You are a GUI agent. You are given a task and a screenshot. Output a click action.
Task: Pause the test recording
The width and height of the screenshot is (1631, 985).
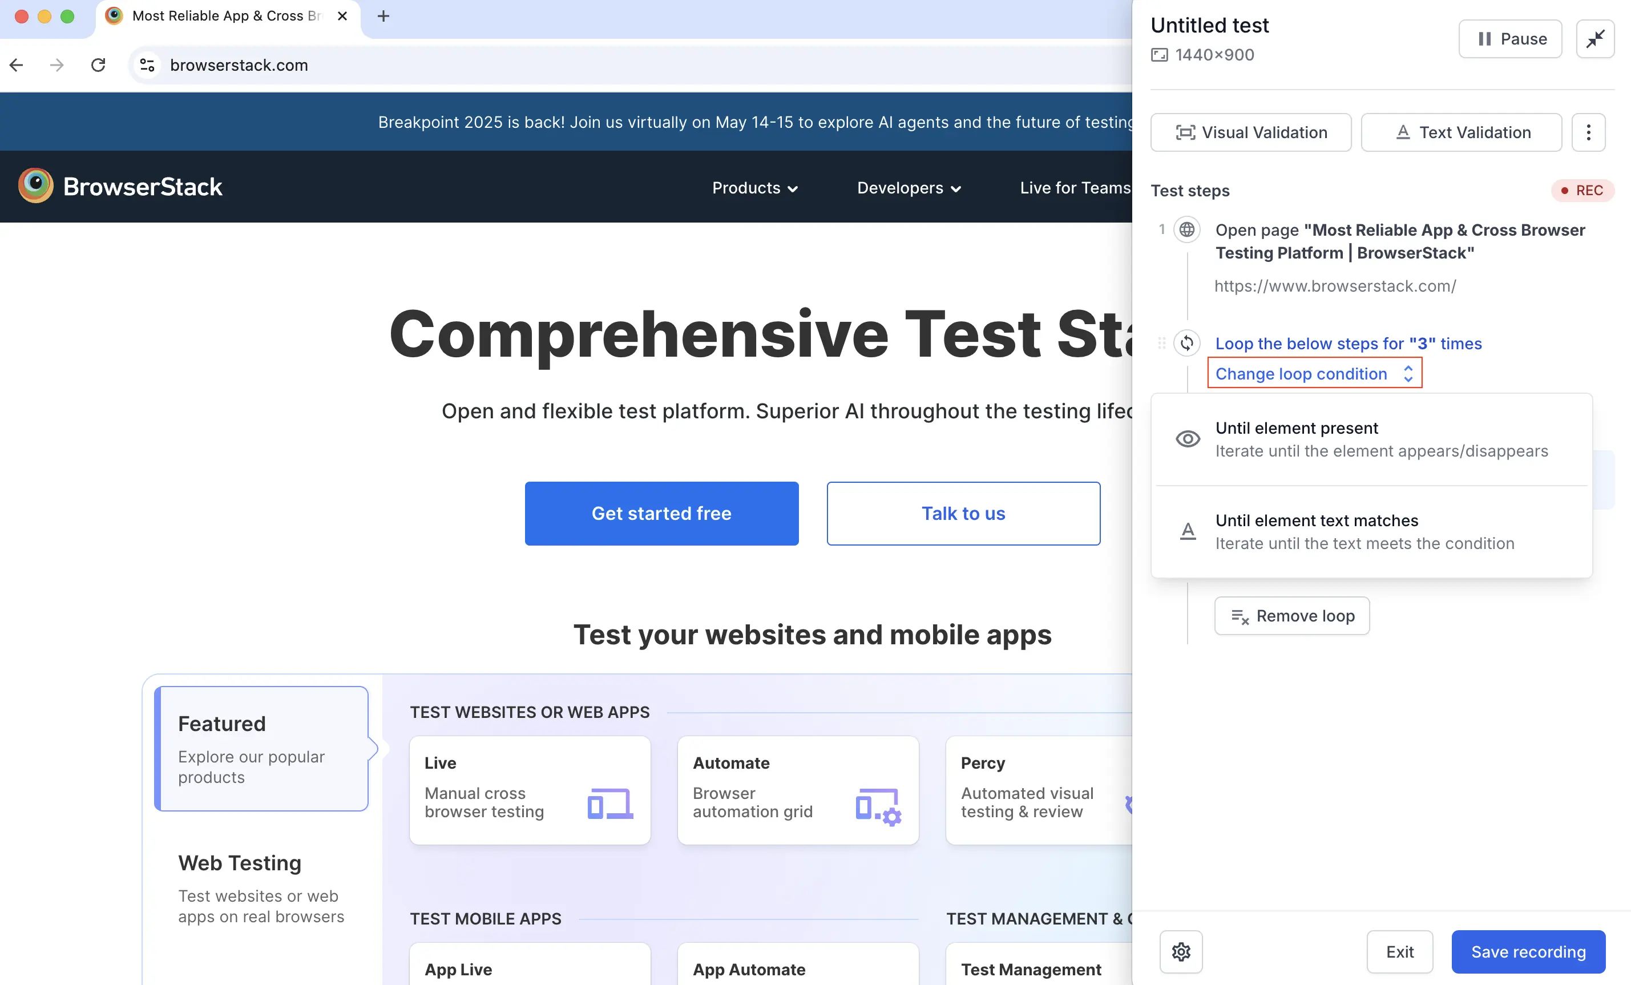1510,39
